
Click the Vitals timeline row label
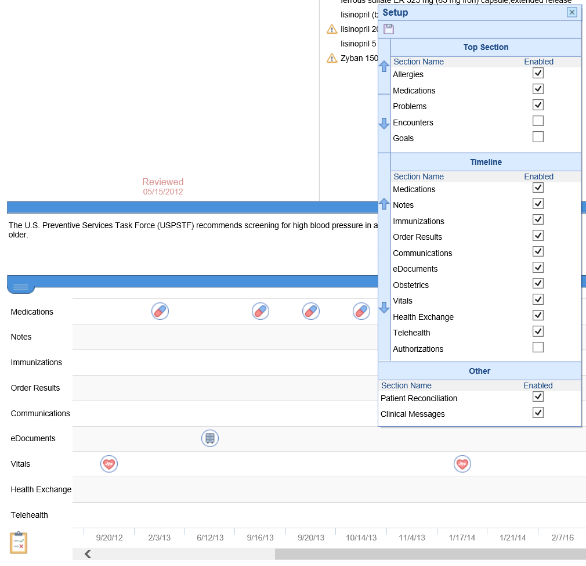click(20, 464)
